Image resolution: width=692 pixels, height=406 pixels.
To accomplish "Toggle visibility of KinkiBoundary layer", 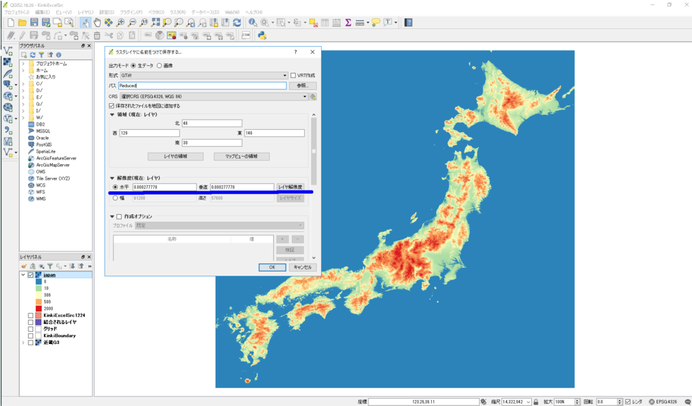I will click(30, 336).
